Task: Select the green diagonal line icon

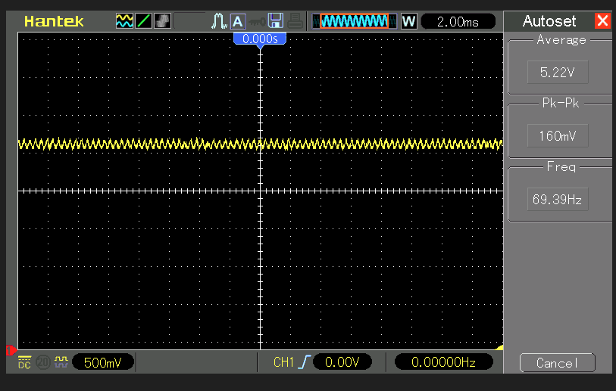Action: 143,21
